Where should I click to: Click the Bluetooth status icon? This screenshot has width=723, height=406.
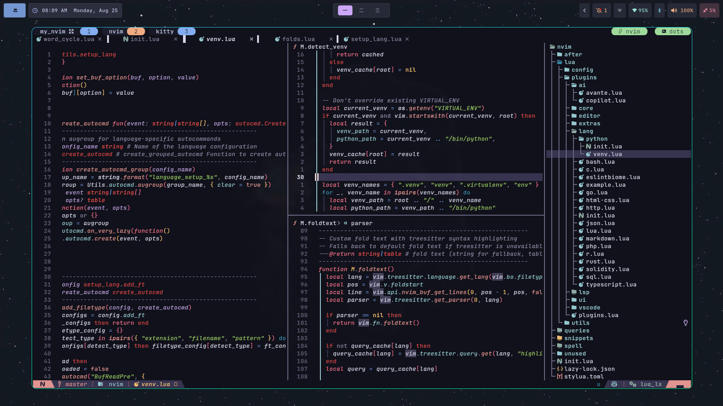pyautogui.click(x=659, y=10)
